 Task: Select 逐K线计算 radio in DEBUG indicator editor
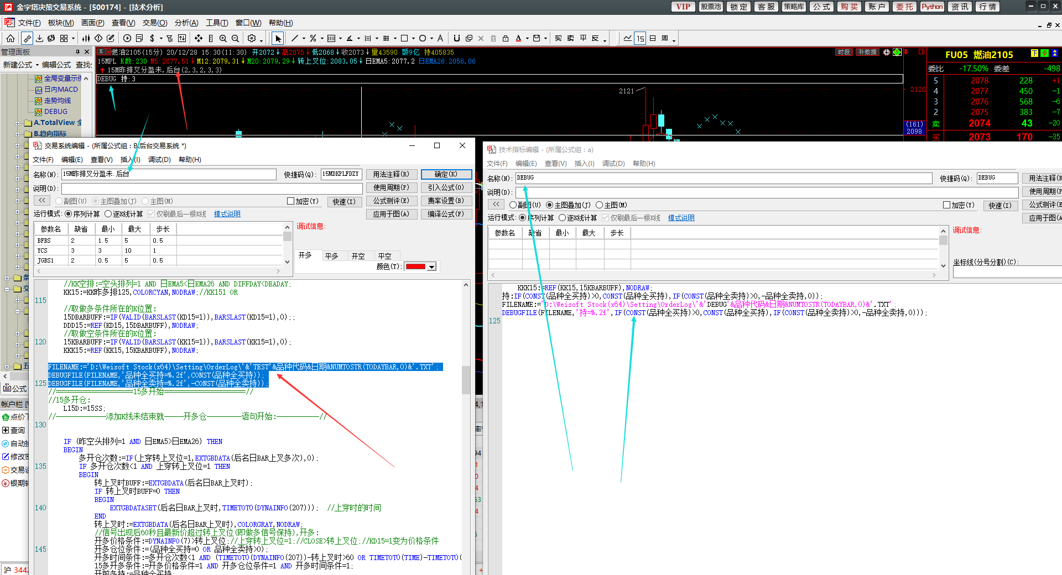pos(562,218)
